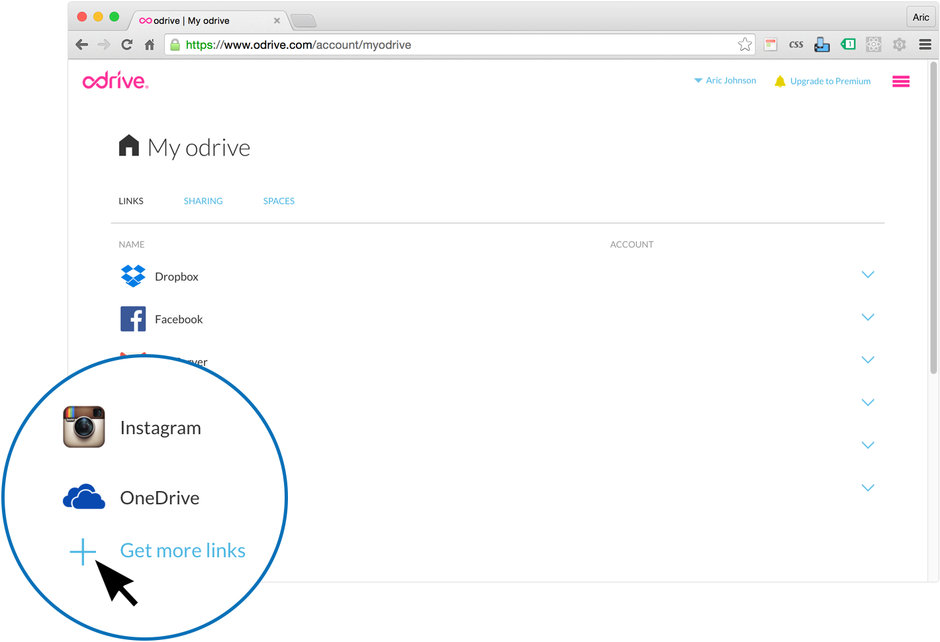Click the OneDrive cloud icon

point(84,496)
